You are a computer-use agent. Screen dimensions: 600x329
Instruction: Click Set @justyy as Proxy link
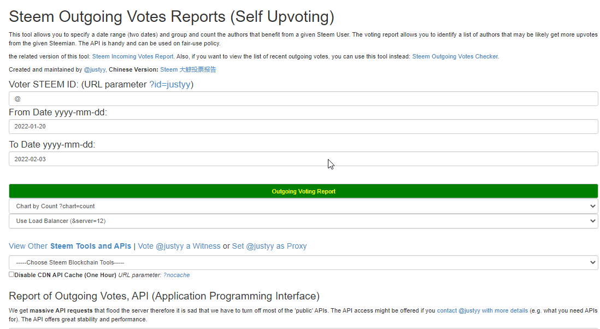269,246
